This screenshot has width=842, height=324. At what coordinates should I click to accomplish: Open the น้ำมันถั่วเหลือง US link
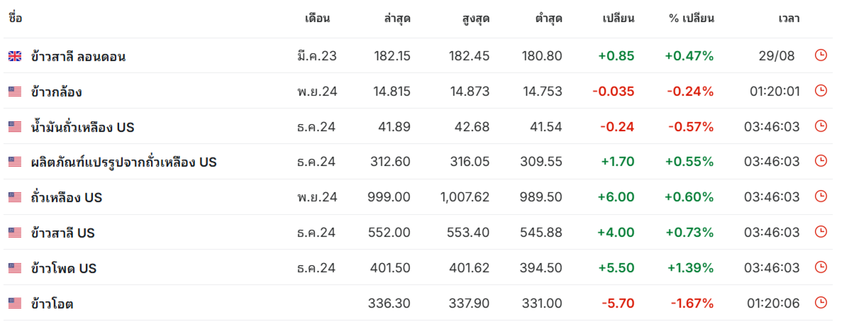[x=82, y=127]
